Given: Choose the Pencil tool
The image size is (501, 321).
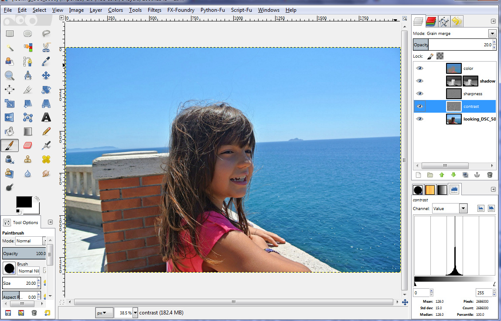Looking at the screenshot, I should [x=46, y=131].
